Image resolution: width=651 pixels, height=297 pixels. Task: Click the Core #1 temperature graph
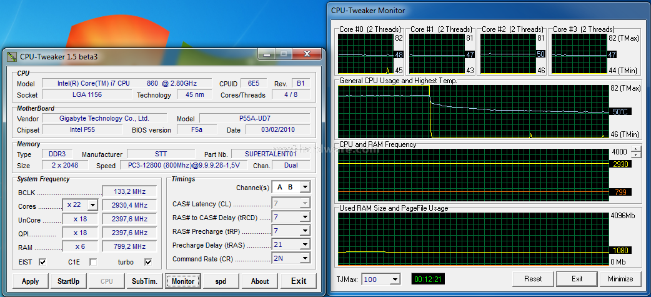(437, 54)
